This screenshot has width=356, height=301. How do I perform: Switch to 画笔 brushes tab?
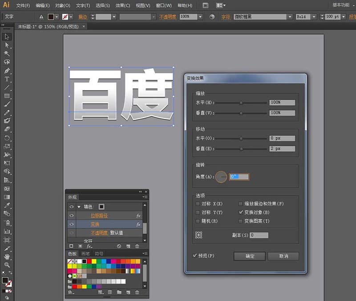coord(85,254)
